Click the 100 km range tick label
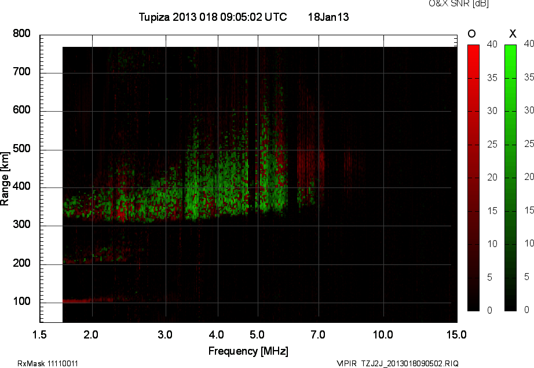The width and height of the screenshot is (534, 368). [x=22, y=301]
